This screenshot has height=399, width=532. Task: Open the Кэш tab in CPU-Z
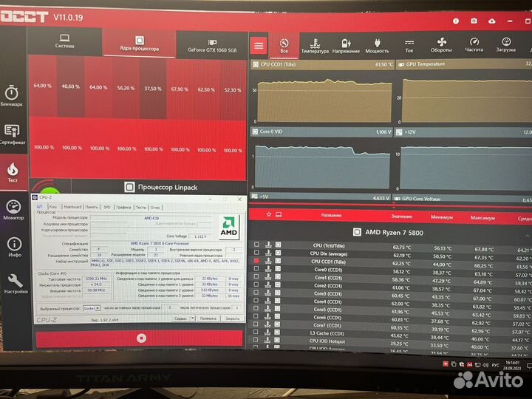pos(53,207)
